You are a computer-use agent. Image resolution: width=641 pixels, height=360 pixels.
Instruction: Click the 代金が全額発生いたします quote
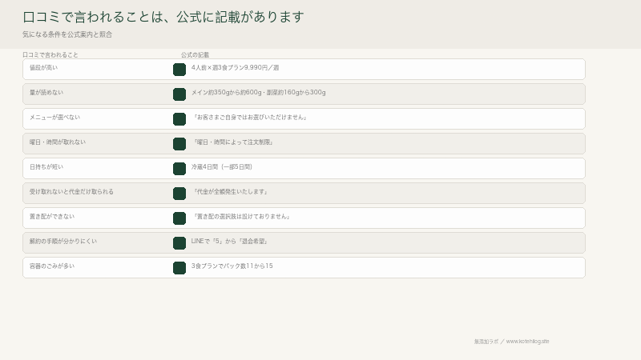click(x=229, y=192)
